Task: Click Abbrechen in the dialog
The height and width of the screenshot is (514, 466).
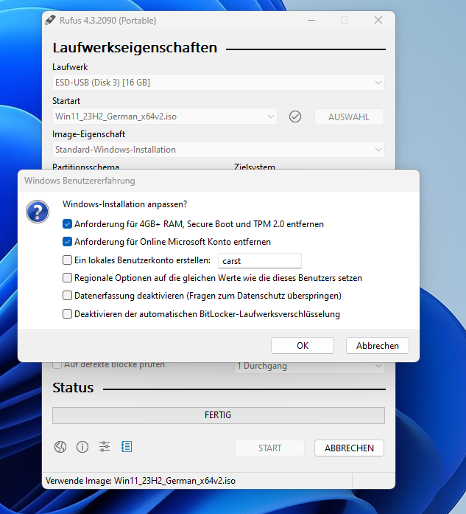Action: point(377,345)
